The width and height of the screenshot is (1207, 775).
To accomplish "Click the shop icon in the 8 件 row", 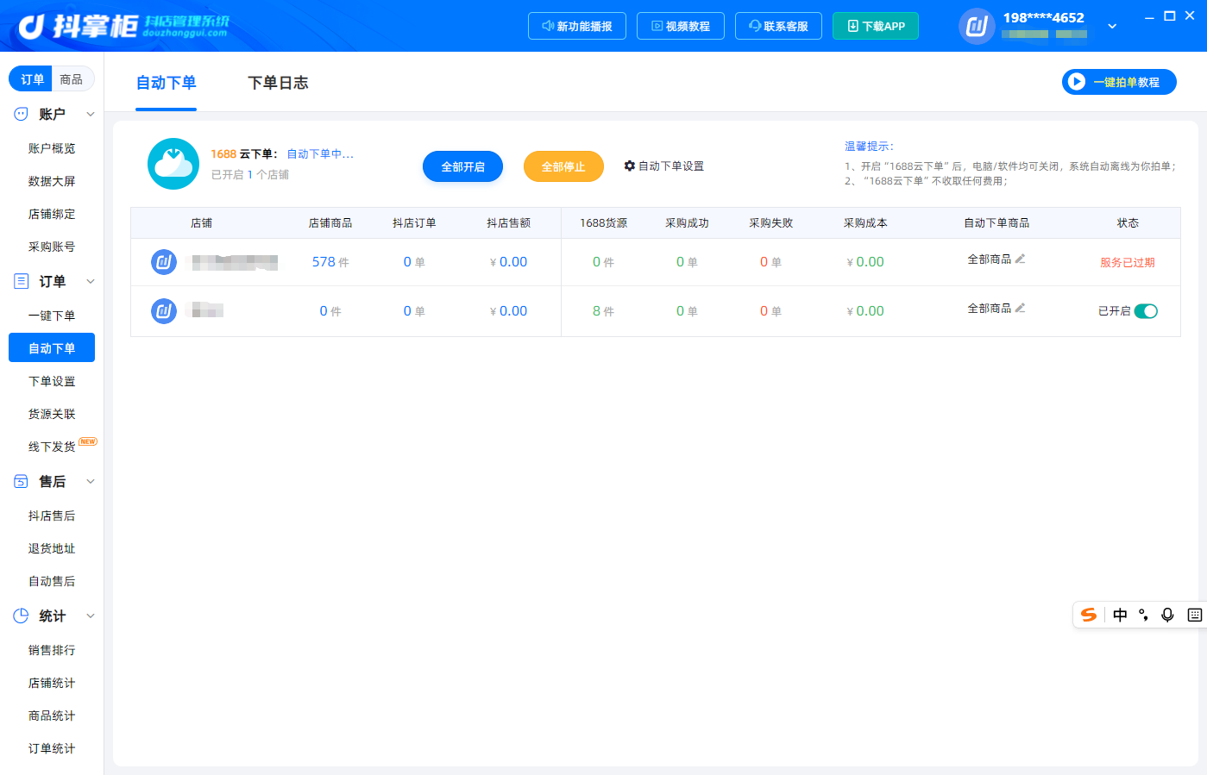I will pyautogui.click(x=164, y=311).
